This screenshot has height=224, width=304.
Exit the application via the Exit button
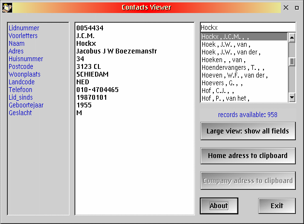[276, 206]
